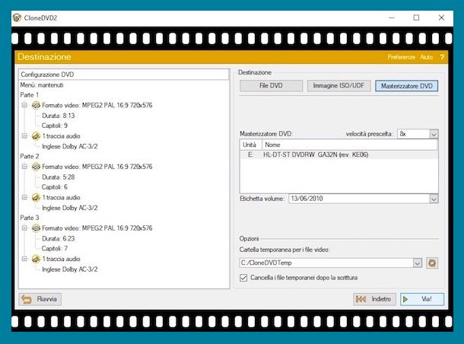Select the Durata: 5:28 row

59,177
